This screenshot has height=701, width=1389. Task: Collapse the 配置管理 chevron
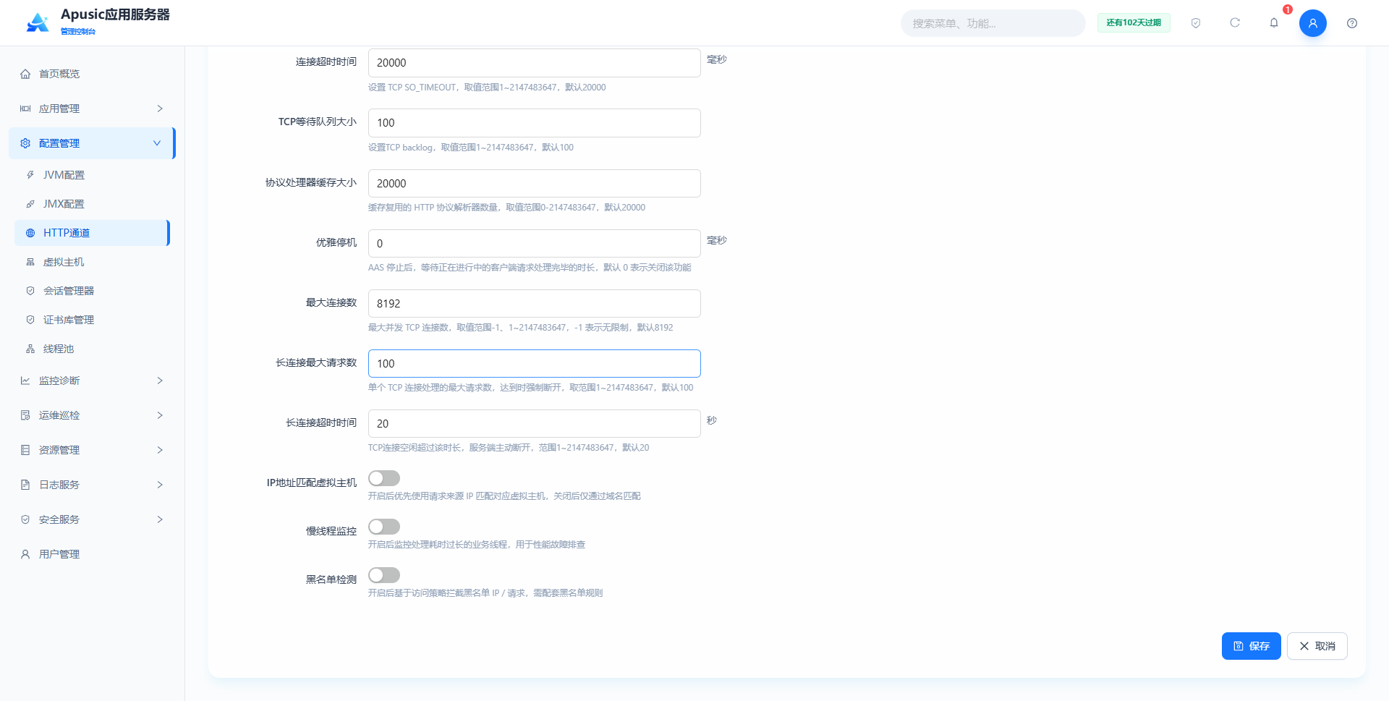pos(157,143)
